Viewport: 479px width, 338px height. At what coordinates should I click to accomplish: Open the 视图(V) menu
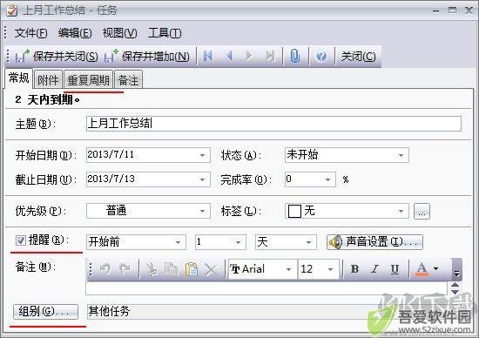[119, 33]
